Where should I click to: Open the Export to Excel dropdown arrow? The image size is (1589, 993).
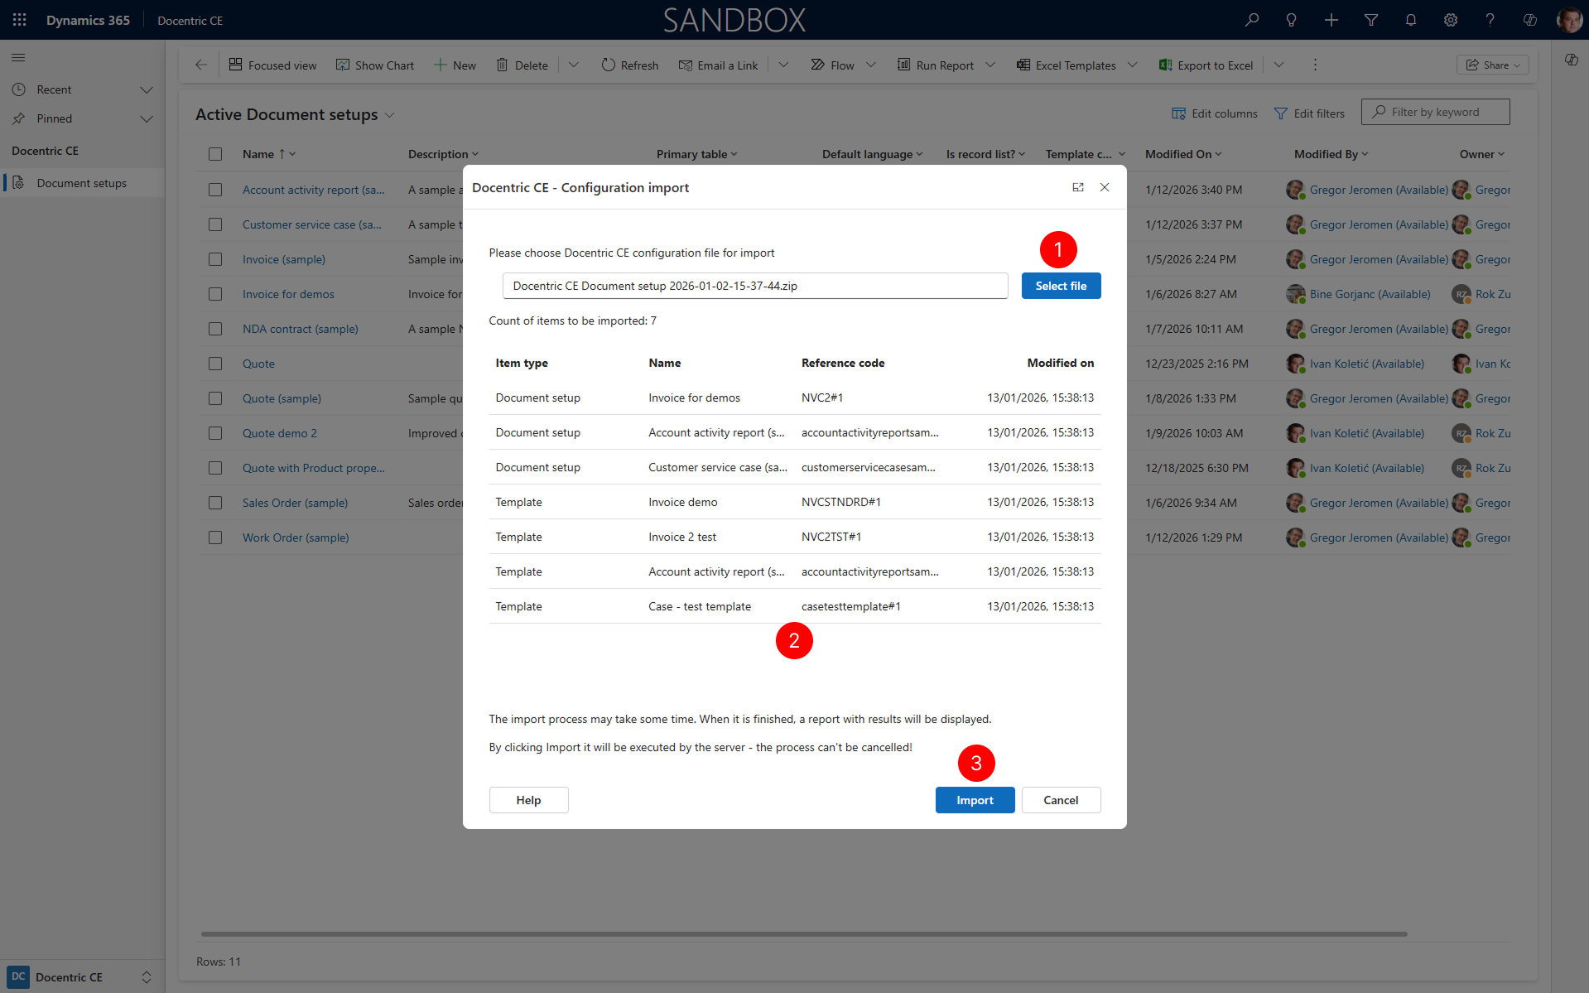click(x=1278, y=65)
